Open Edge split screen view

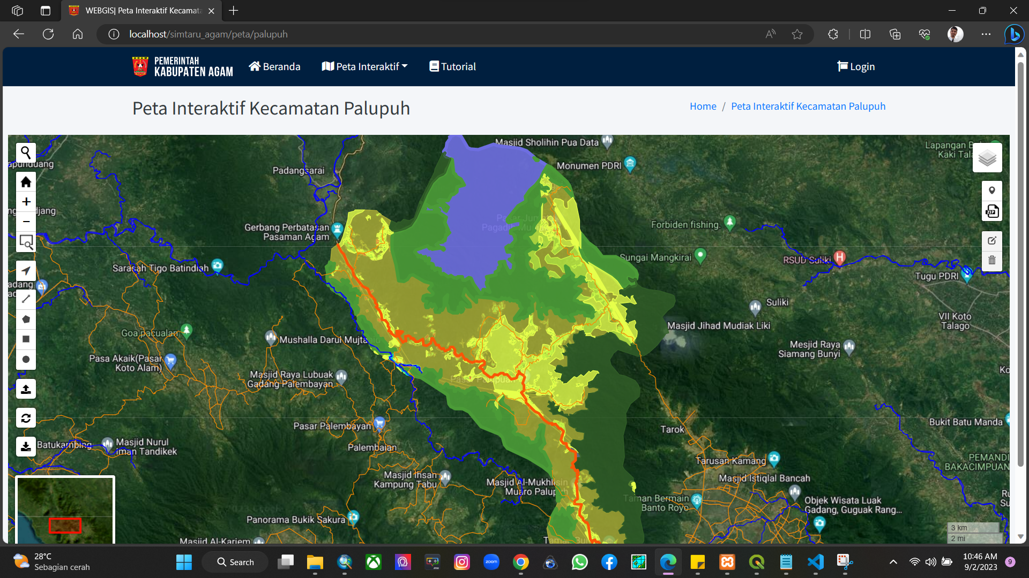(x=865, y=34)
